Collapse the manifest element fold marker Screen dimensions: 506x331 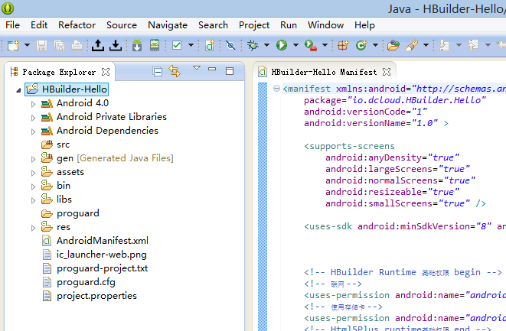276,89
